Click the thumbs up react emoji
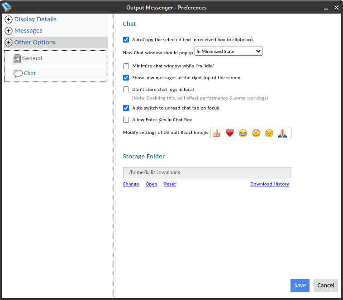This screenshot has width=343, height=300. [217, 133]
